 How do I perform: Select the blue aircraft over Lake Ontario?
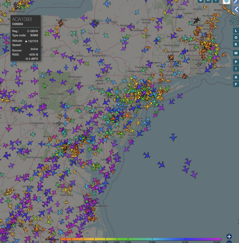click(x=107, y=3)
